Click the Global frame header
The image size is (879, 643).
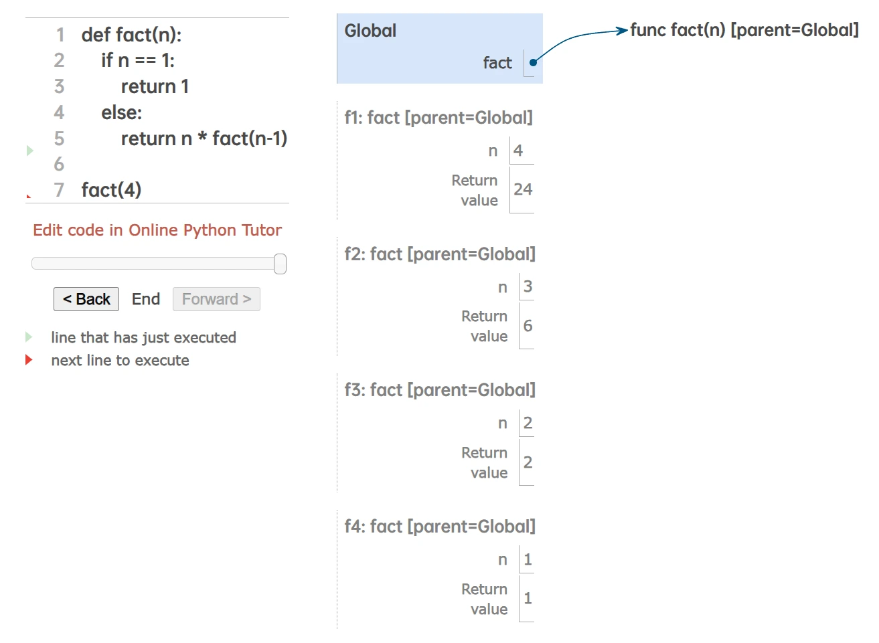click(x=370, y=31)
